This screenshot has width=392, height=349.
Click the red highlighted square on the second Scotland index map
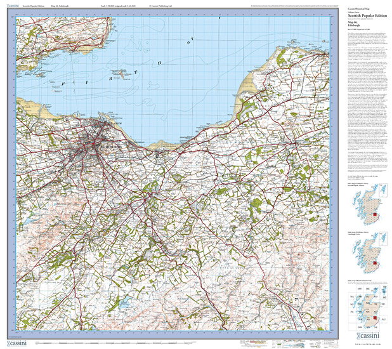tap(375, 263)
